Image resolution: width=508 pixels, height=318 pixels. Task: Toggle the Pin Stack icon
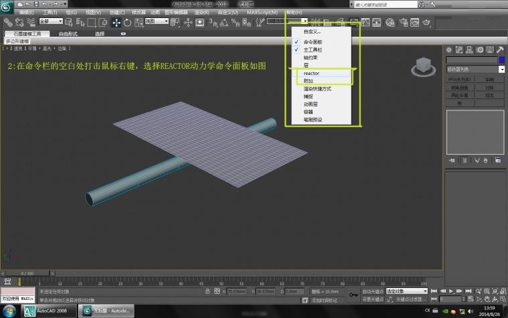click(452, 160)
